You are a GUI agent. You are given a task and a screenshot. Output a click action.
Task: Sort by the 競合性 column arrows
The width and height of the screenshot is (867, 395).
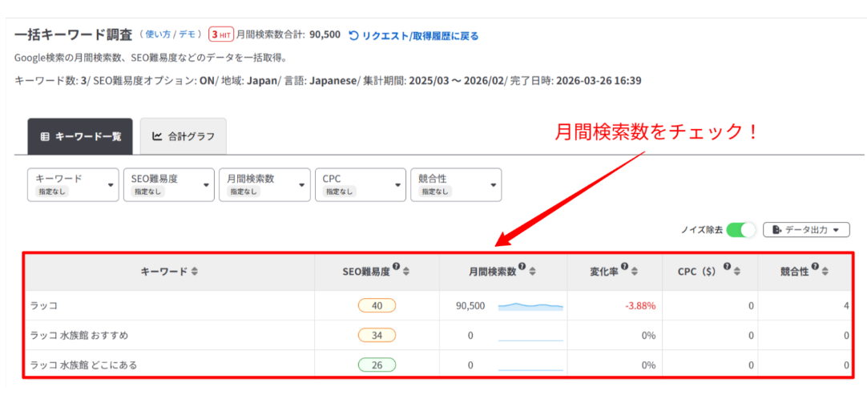click(825, 272)
